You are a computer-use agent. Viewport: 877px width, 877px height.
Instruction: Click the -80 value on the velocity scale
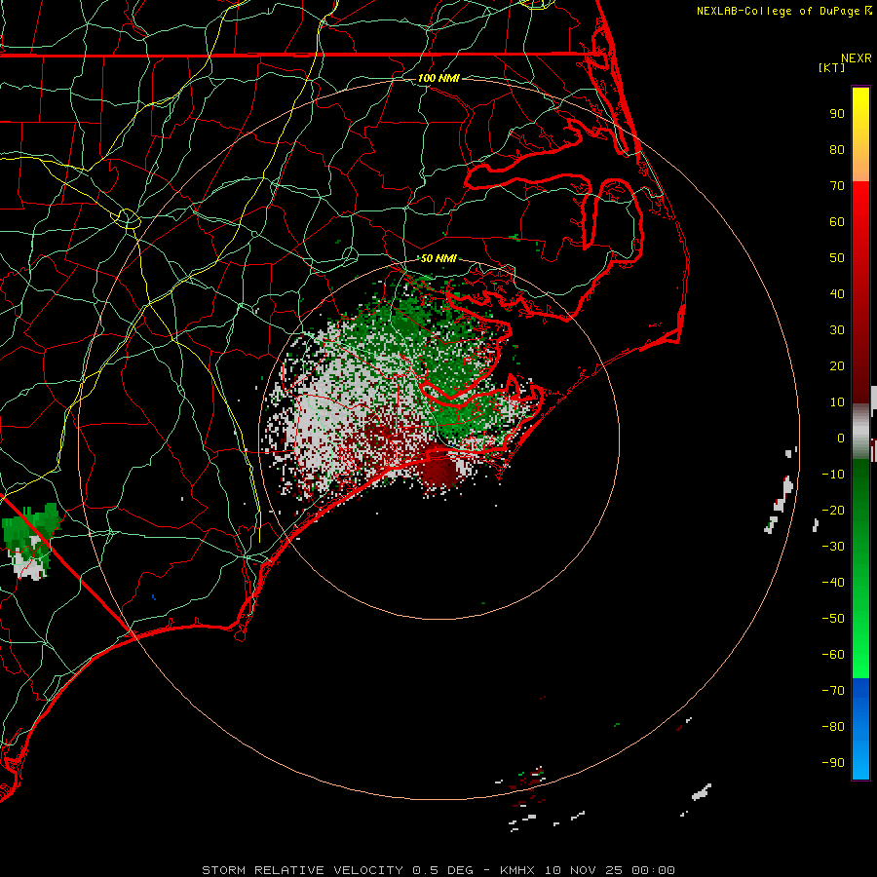(x=833, y=727)
